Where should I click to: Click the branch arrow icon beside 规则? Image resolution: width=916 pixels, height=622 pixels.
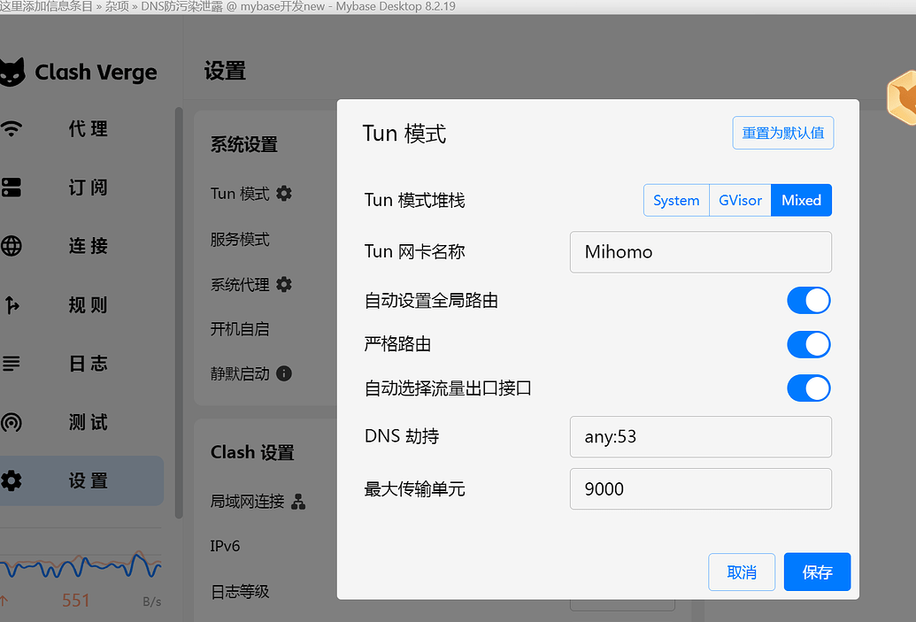pos(12,305)
